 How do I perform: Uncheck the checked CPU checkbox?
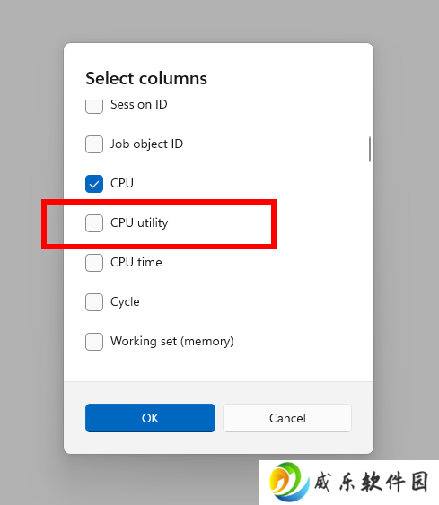point(94,184)
